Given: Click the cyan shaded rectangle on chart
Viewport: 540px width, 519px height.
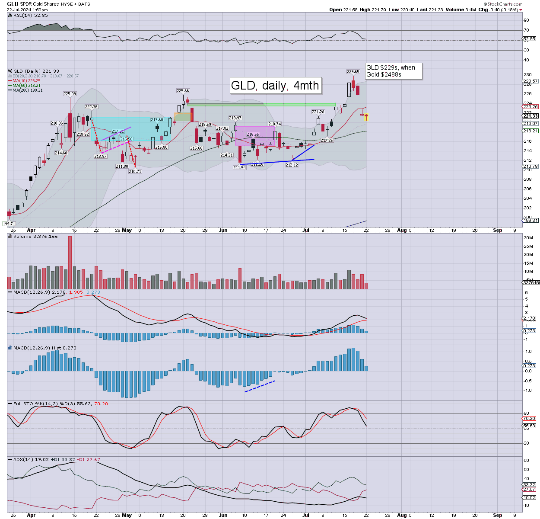Looking at the screenshot, I should coord(130,129).
